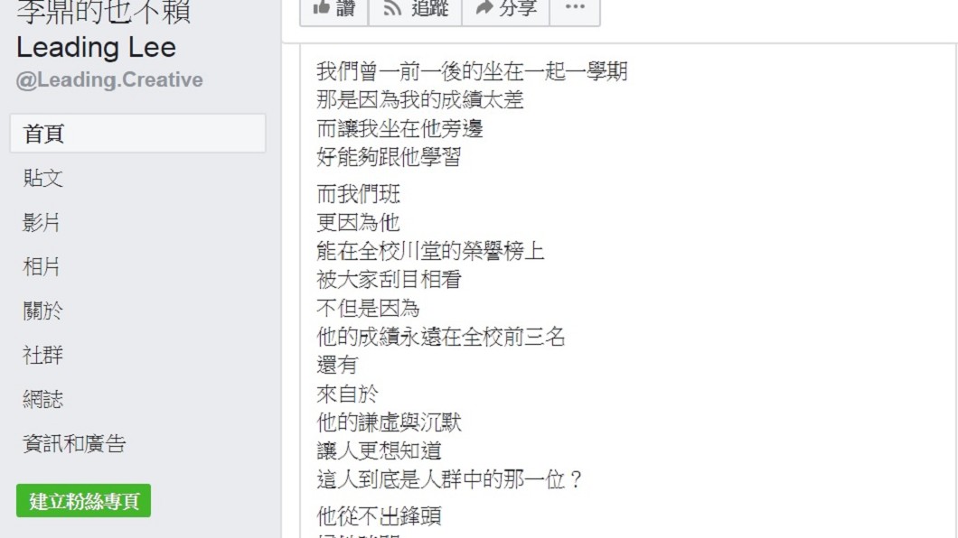Click the post line 能在全校川堂的榮譽榜上
The image size is (958, 538).
pyautogui.click(x=430, y=251)
